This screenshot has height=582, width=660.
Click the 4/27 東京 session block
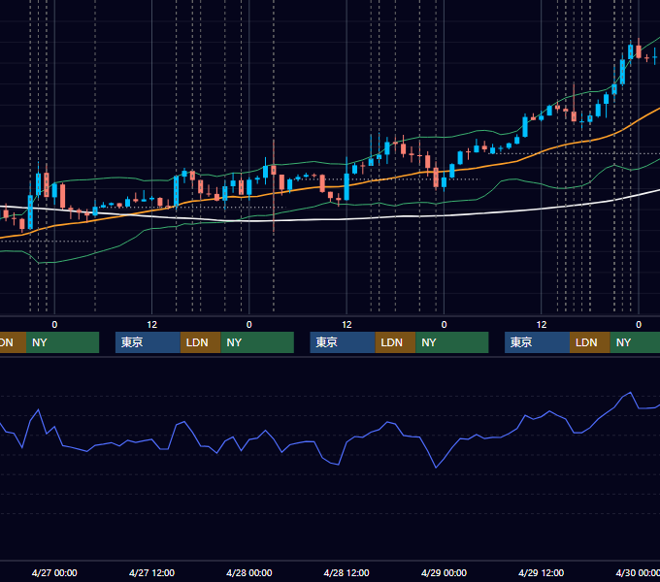[x=148, y=342]
